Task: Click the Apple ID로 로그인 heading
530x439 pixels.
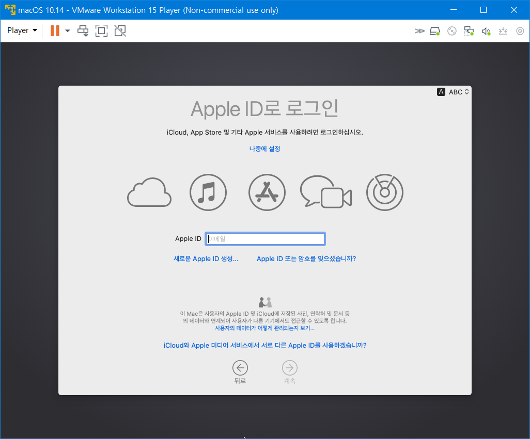Action: (264, 109)
